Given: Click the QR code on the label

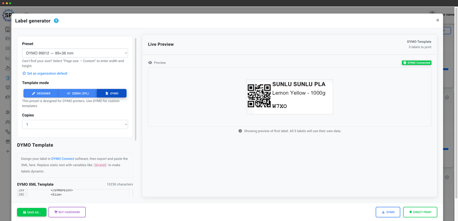Looking at the screenshot, I should coord(259,96).
